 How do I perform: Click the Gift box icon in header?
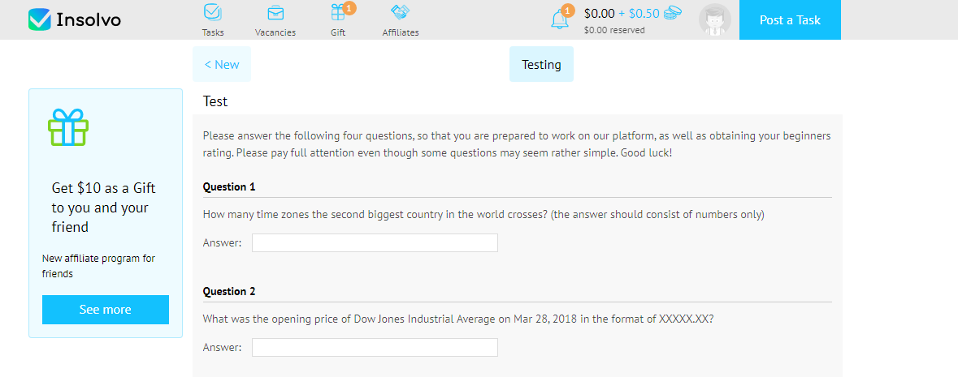(338, 13)
